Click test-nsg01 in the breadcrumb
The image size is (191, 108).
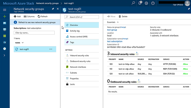(69, 3)
